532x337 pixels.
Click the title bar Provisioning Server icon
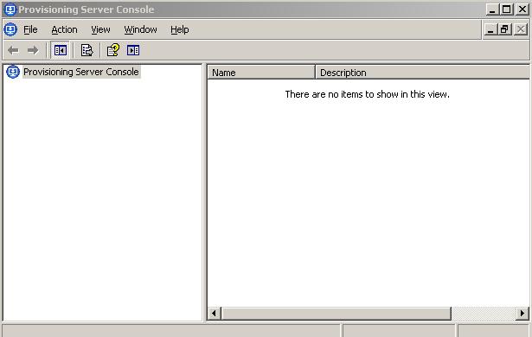(10, 10)
